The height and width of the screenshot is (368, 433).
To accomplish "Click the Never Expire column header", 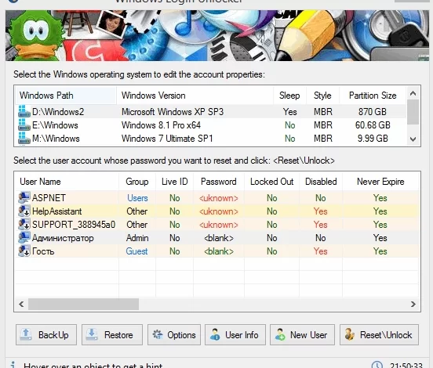I will 380,182.
